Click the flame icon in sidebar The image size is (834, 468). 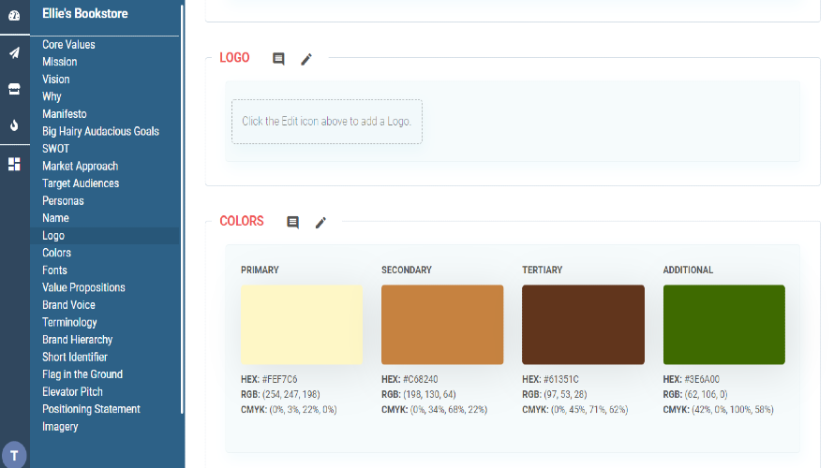pyautogui.click(x=14, y=124)
